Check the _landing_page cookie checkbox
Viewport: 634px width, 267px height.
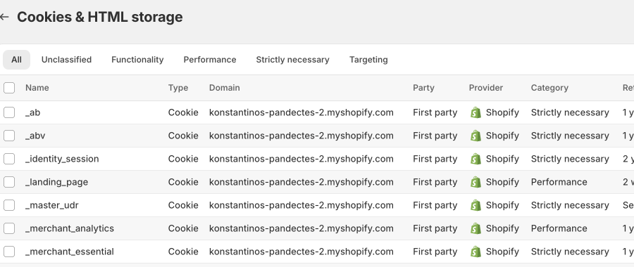[9, 182]
